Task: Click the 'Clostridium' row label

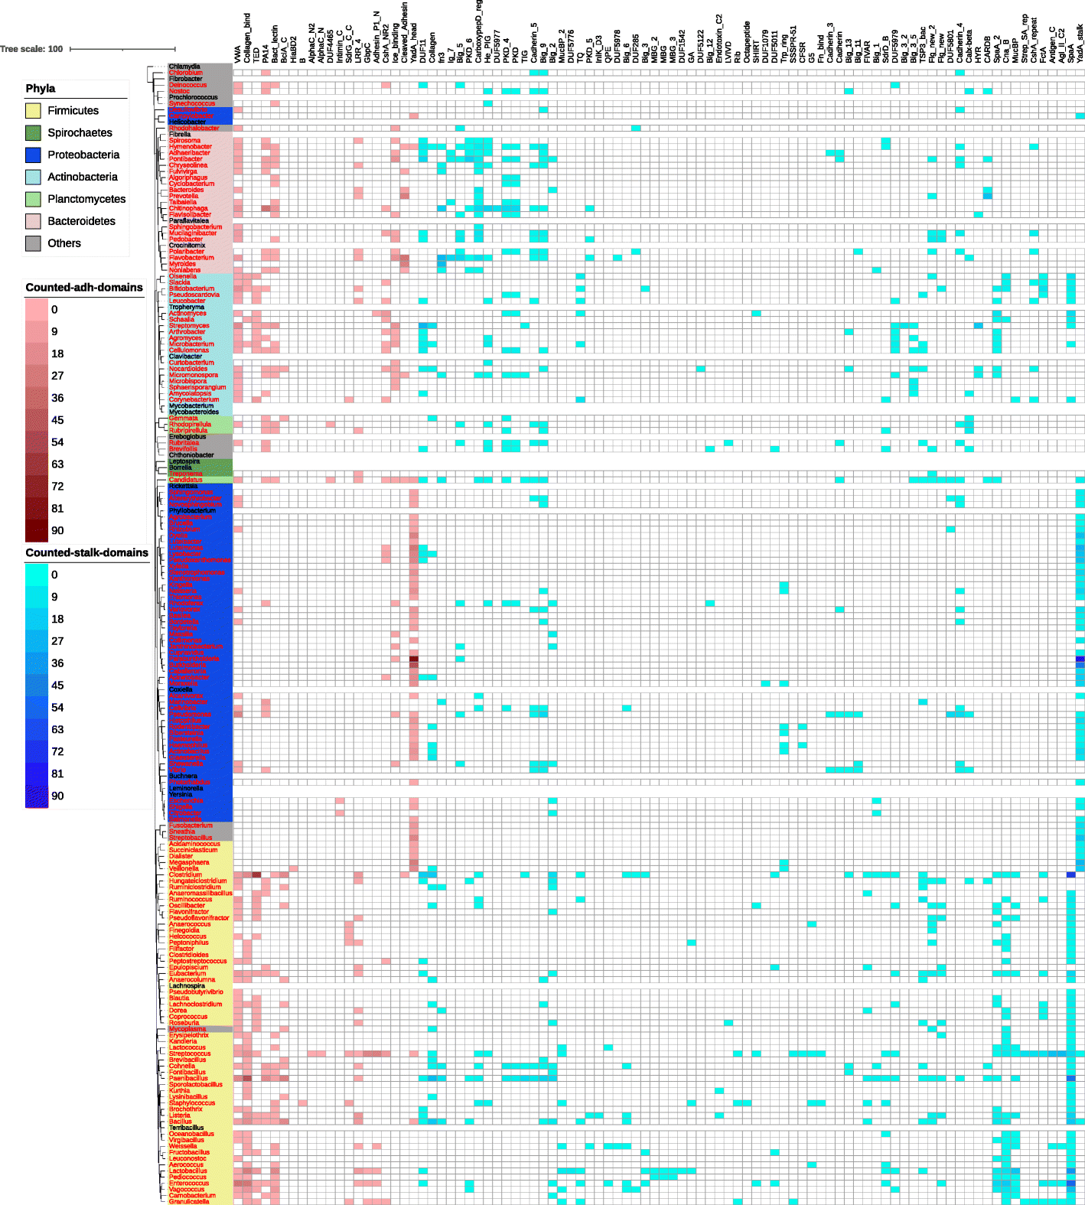Action: click(x=185, y=874)
